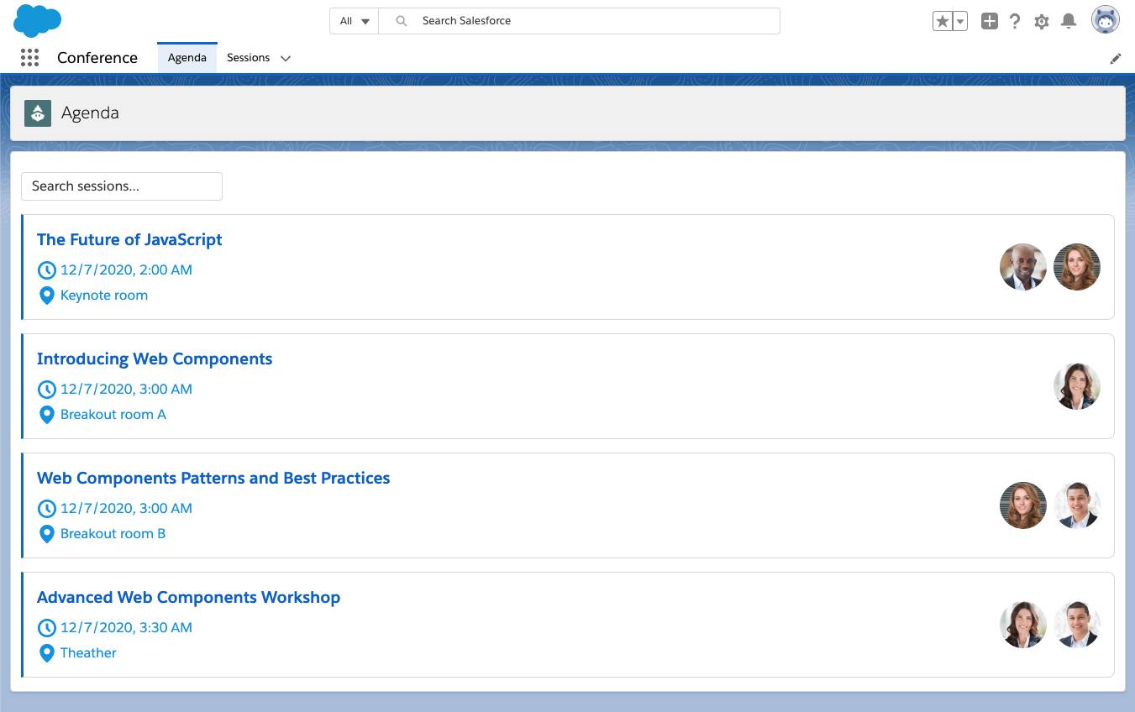The width and height of the screenshot is (1135, 712).
Task: Click second speaker photo on Patterns and Best Practices
Action: [x=1077, y=505]
